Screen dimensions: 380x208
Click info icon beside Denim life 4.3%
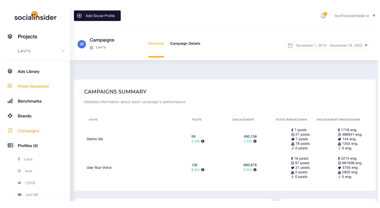click(203, 141)
